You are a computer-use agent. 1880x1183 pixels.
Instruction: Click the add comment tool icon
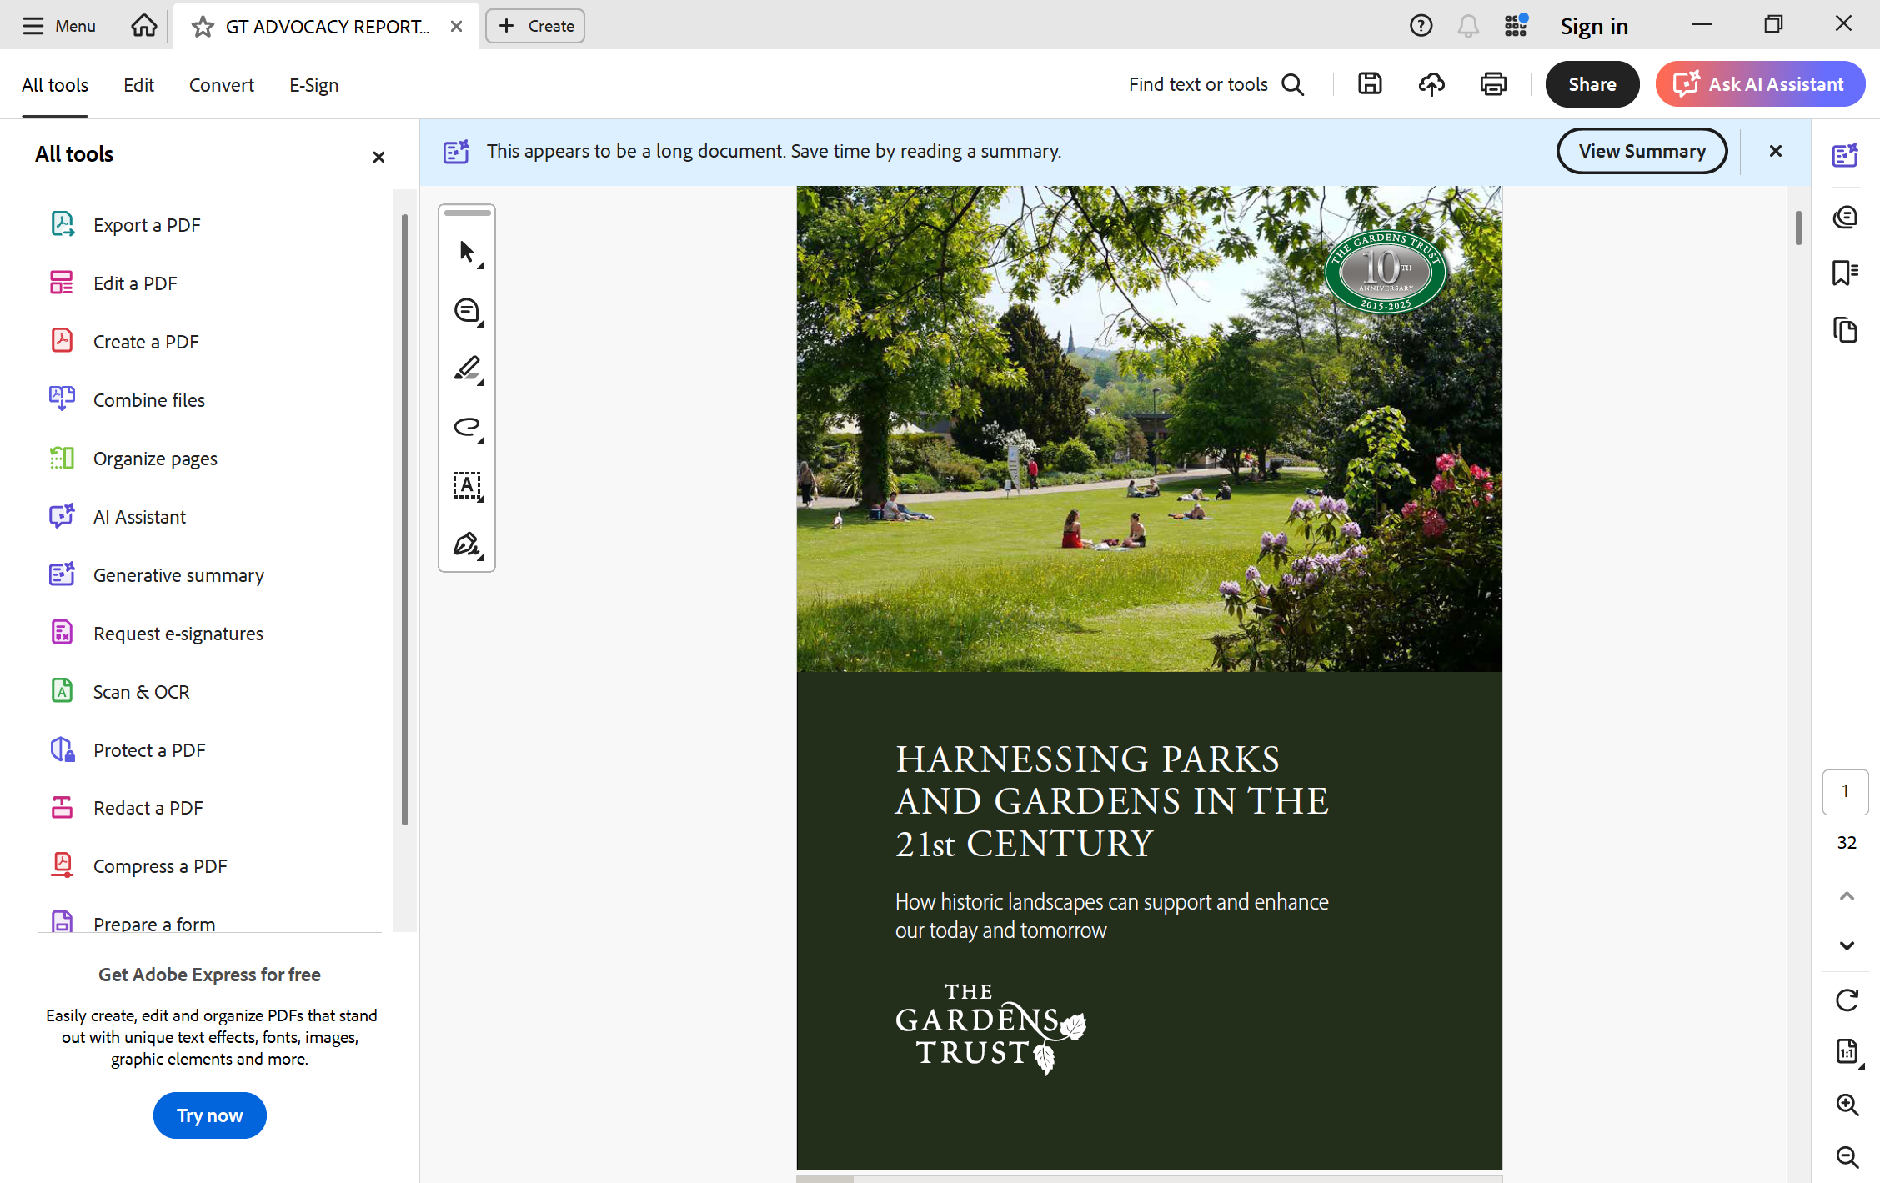(x=467, y=310)
